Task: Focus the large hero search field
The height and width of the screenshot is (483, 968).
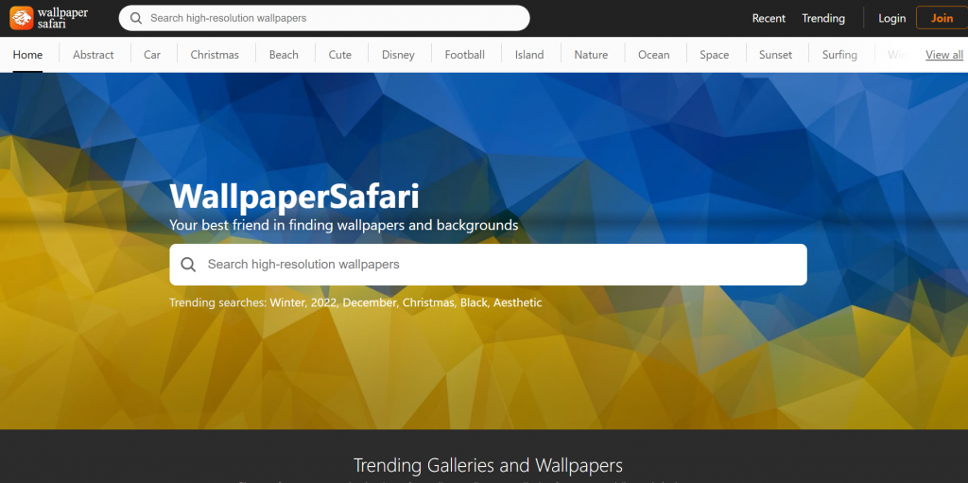Action: [x=488, y=265]
